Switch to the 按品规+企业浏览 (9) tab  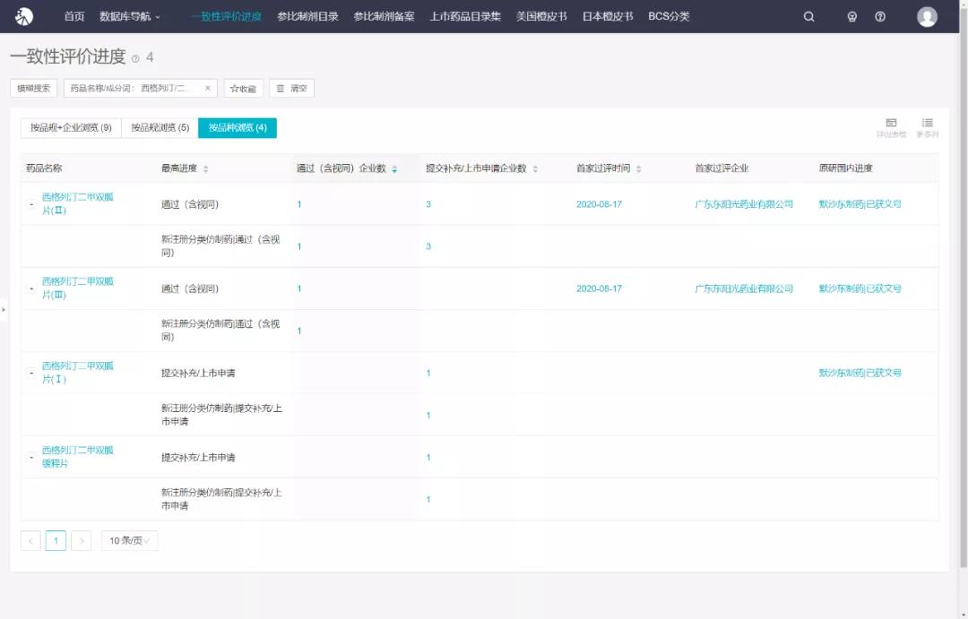coord(71,128)
